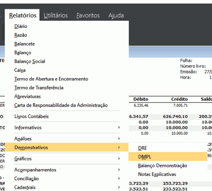
Task: Select the 6.235,46 debit value
Action: tap(141, 105)
